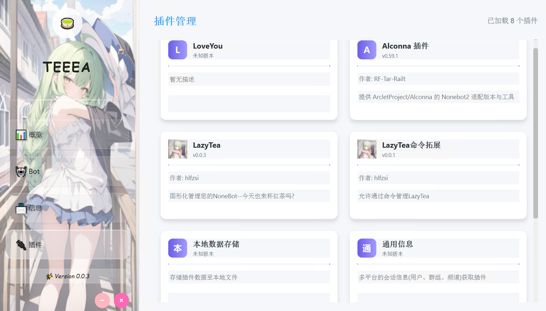Click the 暂无描述 description text
546x311 pixels.
[182, 79]
